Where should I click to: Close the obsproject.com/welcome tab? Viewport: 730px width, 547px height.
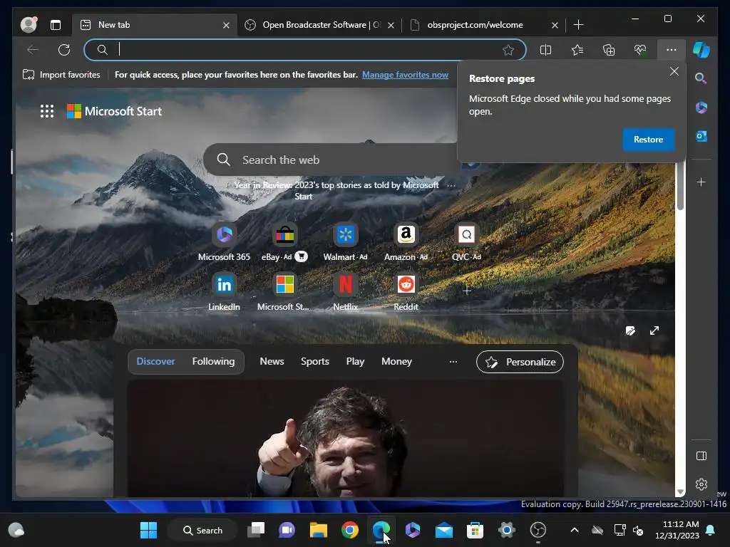click(x=555, y=25)
